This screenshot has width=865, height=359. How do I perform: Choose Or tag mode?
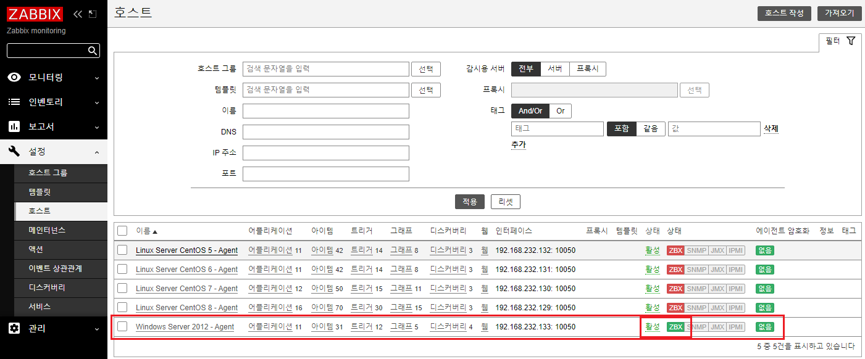point(561,111)
